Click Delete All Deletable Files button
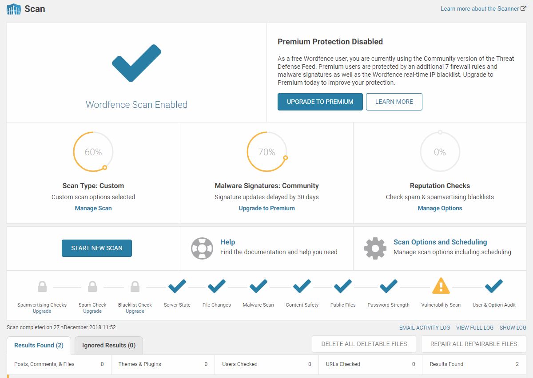The height and width of the screenshot is (378, 533). 364,344
